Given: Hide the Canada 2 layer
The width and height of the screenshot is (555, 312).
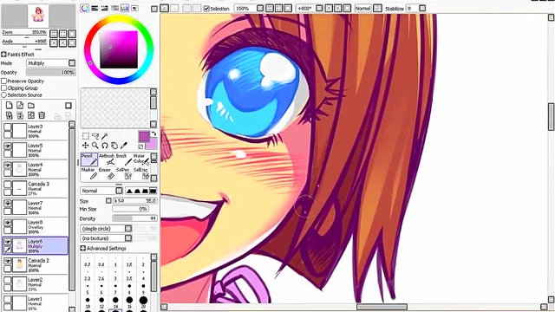Looking at the screenshot, I should (x=8, y=261).
